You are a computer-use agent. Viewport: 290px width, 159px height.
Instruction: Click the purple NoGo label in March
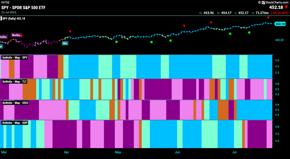click(x=16, y=35)
